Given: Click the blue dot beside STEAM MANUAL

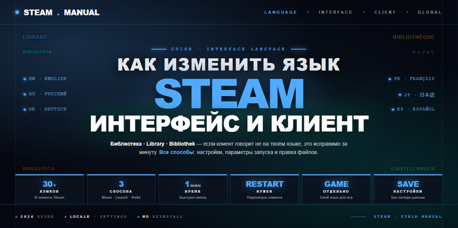Looking at the screenshot, I should click(x=17, y=13).
